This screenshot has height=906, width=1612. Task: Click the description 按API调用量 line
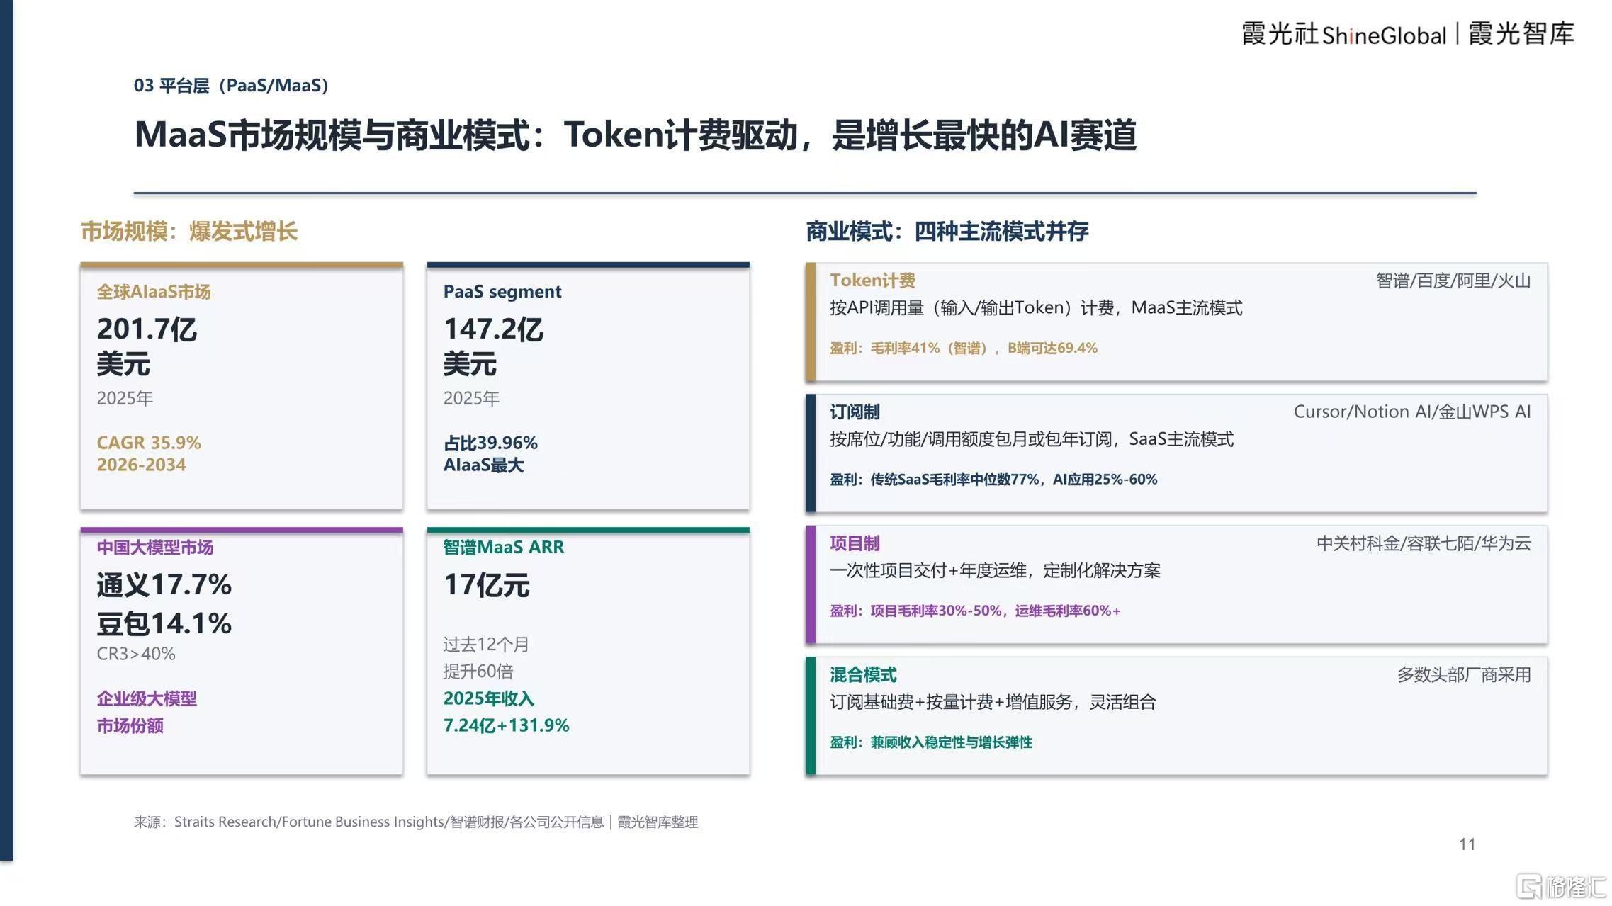click(1036, 308)
